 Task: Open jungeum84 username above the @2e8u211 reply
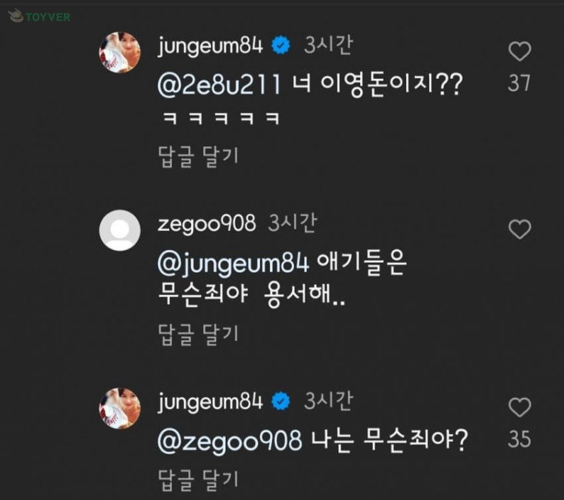pos(211,46)
